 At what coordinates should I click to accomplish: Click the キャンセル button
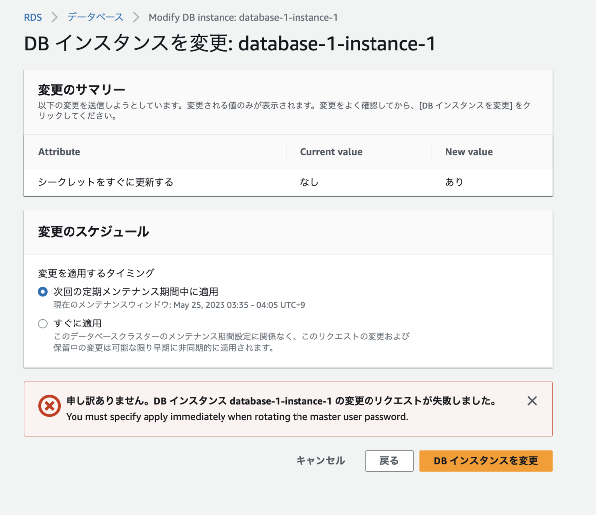coord(320,461)
